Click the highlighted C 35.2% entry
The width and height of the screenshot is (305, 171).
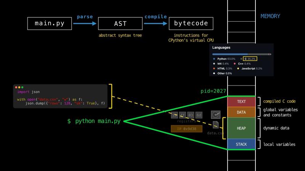(250, 59)
